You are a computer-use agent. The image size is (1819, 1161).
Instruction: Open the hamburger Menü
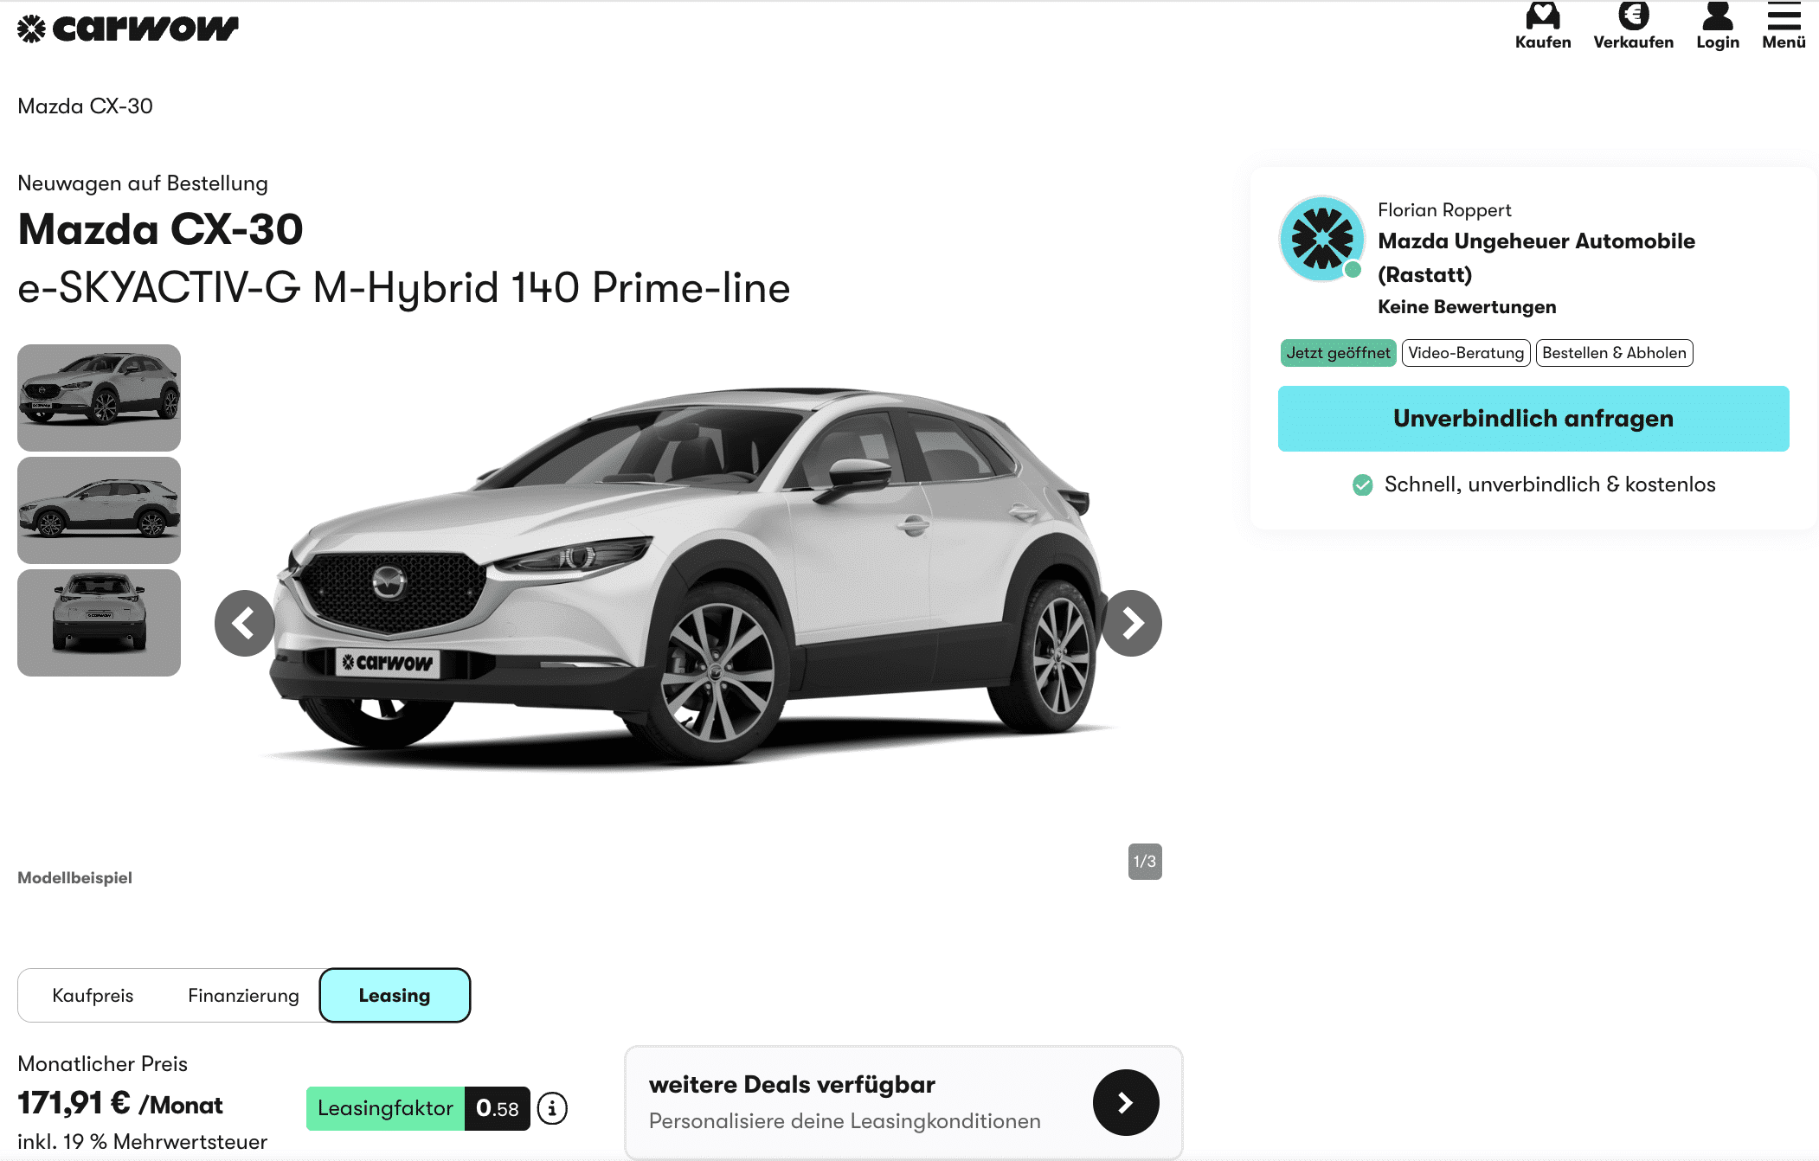pyautogui.click(x=1784, y=26)
